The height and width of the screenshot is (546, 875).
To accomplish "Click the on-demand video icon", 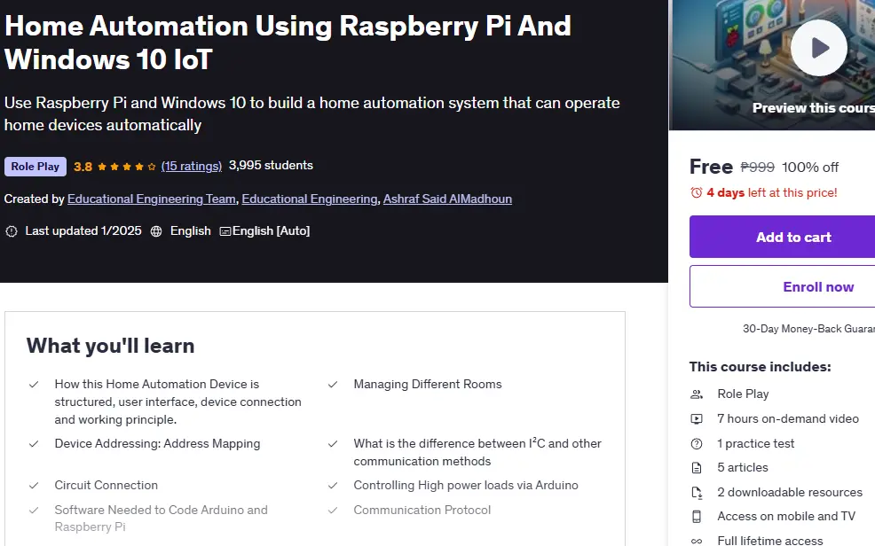I will pyautogui.click(x=697, y=419).
